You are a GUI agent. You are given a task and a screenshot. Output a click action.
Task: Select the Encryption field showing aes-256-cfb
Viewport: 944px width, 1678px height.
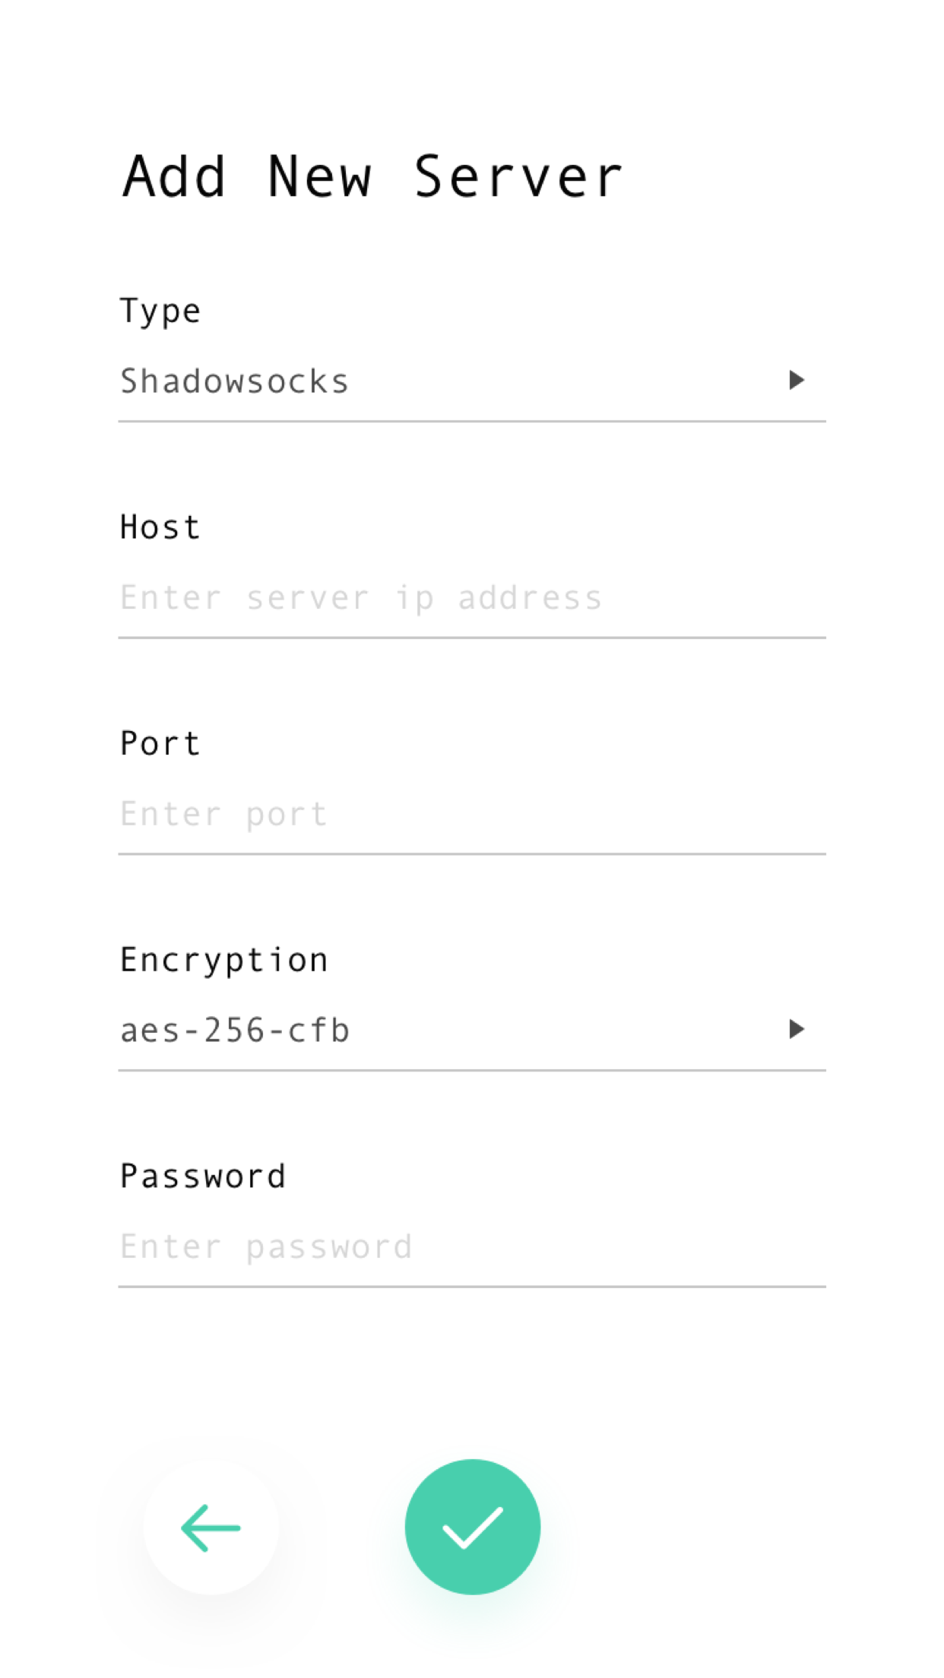[x=456, y=1030]
